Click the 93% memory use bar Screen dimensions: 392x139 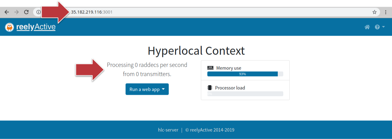click(242, 74)
